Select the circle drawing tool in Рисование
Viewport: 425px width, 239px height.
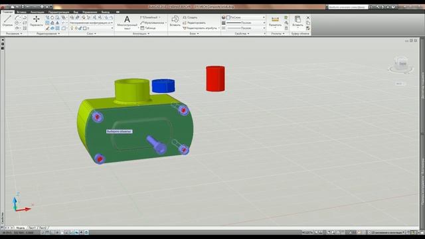coord(17,23)
